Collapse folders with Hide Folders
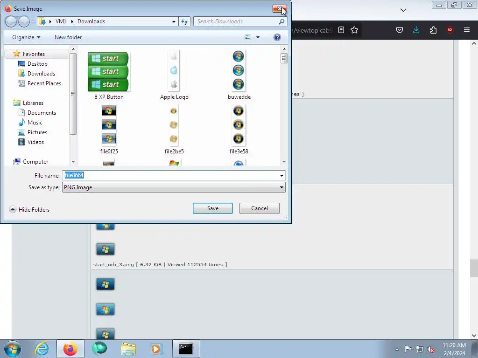Screen dimensions: 478x358 (29, 209)
